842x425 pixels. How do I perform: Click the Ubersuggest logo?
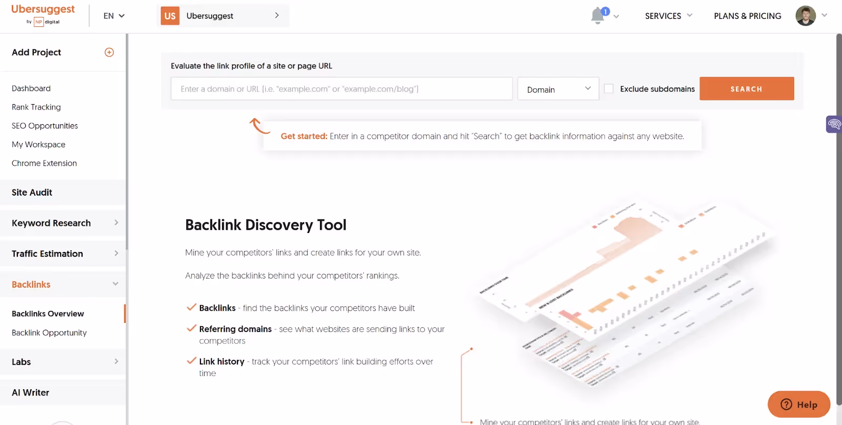click(43, 15)
